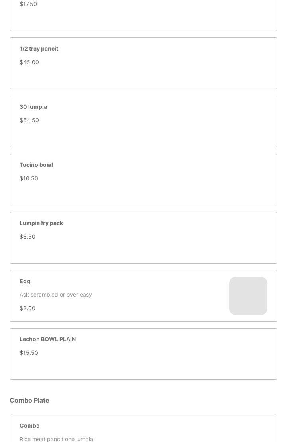Click the Combo Plate section heading
The height and width of the screenshot is (442, 287).
pyautogui.click(x=29, y=400)
